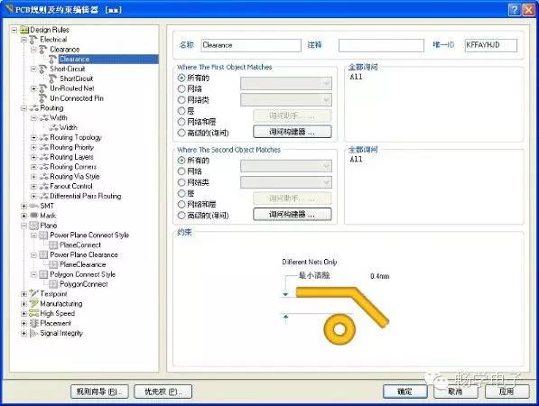
Task: Select the Width rule icon under Routing
Action: tap(53, 128)
